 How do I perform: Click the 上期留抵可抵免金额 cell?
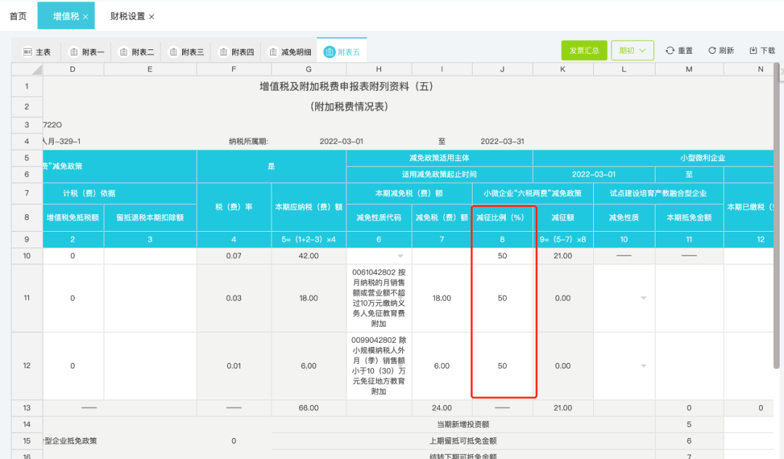(x=463, y=441)
